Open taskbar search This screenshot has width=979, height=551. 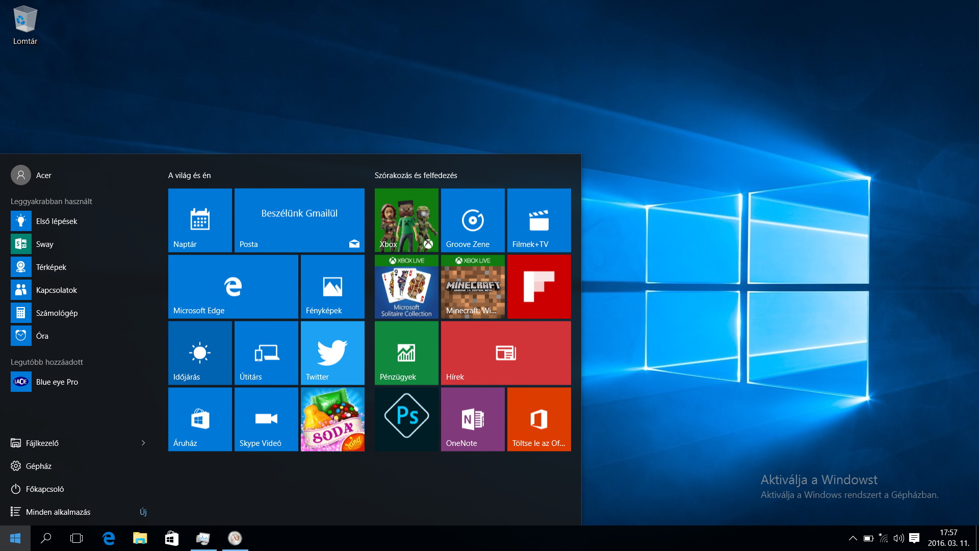[x=46, y=538]
